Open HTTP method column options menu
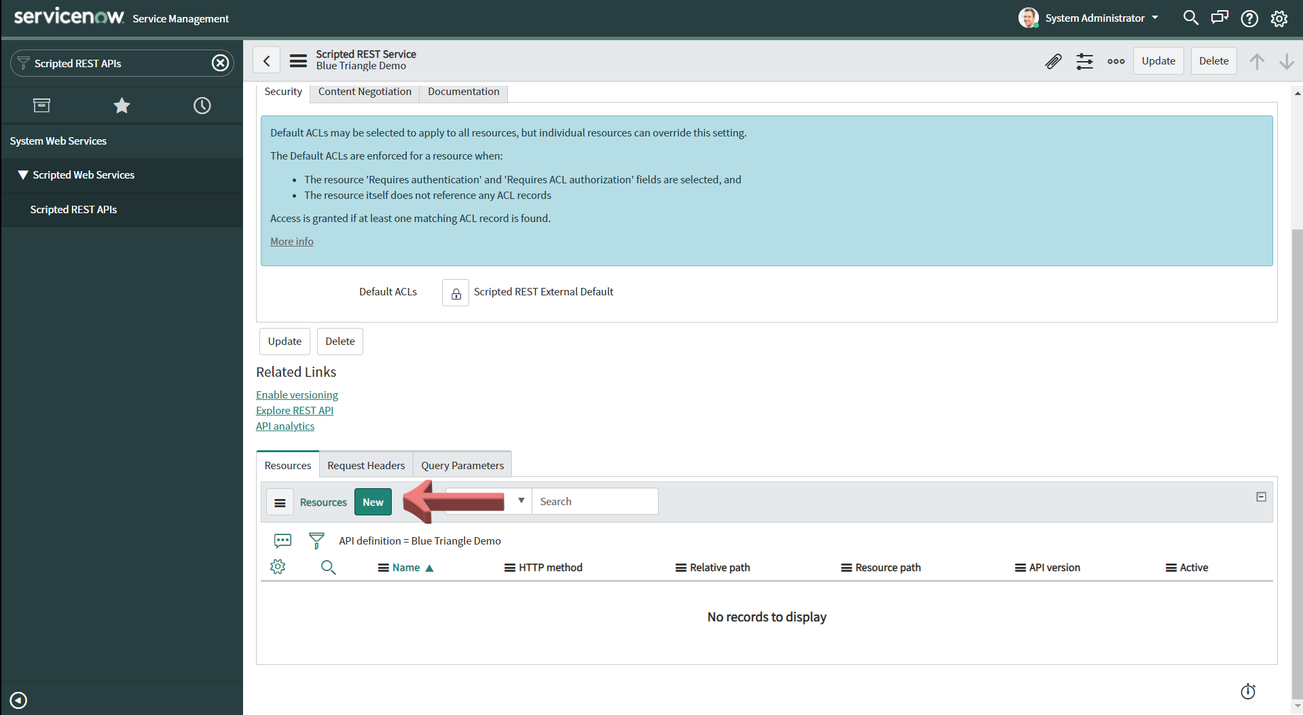 509,568
